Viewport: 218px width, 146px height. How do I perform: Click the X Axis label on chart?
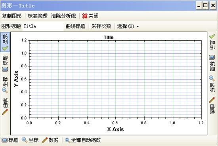[115, 129]
